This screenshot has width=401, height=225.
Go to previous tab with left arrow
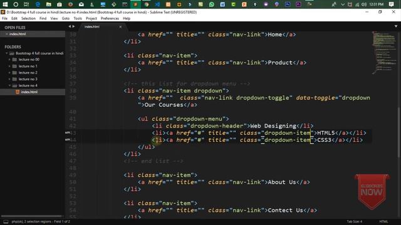(x=70, y=26)
